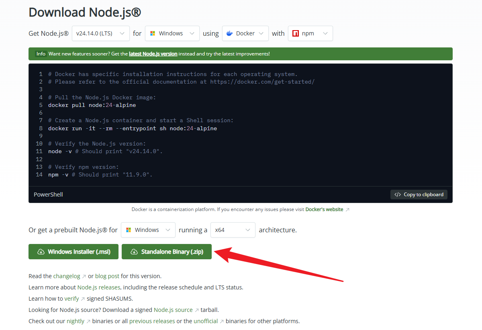The width and height of the screenshot is (482, 330).
Task: Click the download icon on Windows Installer button
Action: (41, 252)
